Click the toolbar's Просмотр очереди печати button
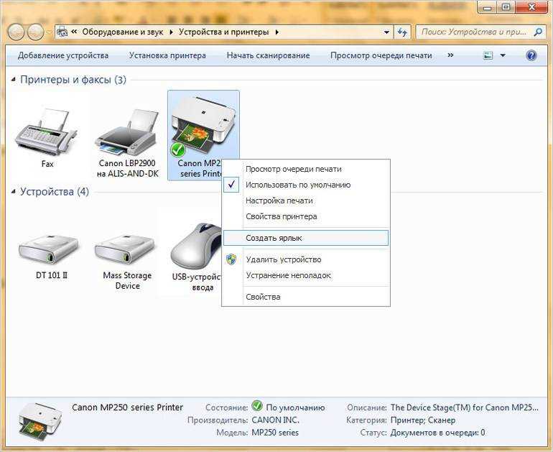The width and height of the screenshot is (553, 452). (x=381, y=55)
